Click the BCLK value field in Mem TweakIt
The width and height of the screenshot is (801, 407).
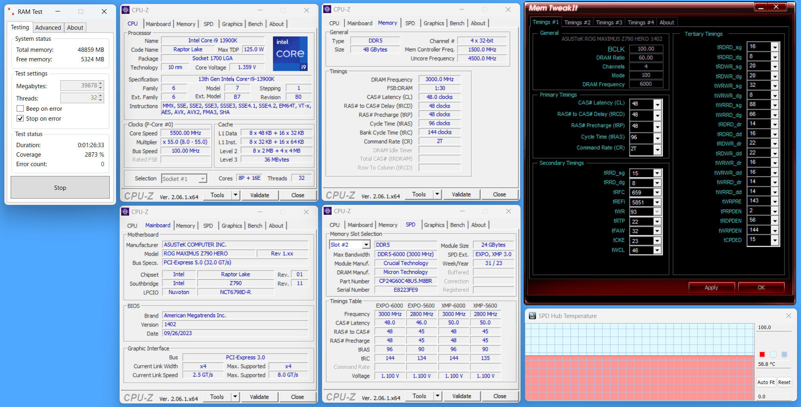coord(646,49)
